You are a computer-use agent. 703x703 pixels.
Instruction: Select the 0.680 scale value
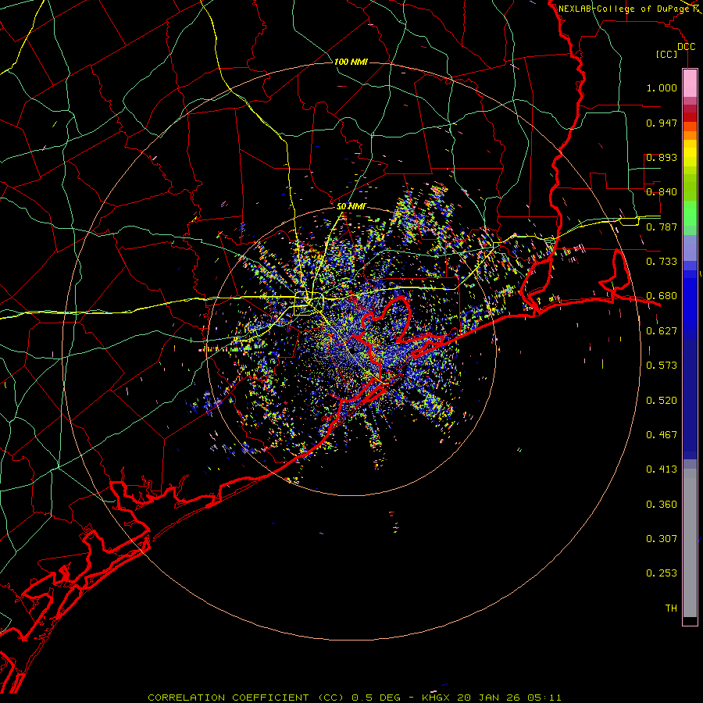(x=662, y=296)
